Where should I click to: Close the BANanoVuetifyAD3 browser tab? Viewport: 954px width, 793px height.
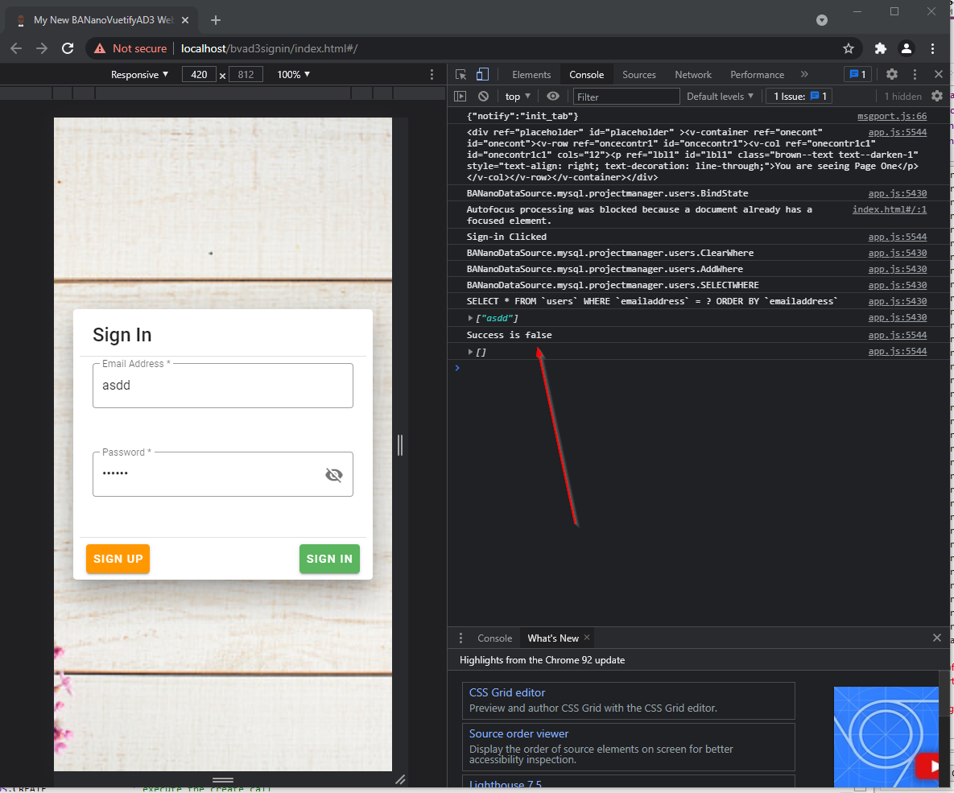tap(185, 20)
